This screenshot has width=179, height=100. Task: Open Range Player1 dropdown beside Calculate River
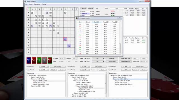pyautogui.click(x=126, y=67)
